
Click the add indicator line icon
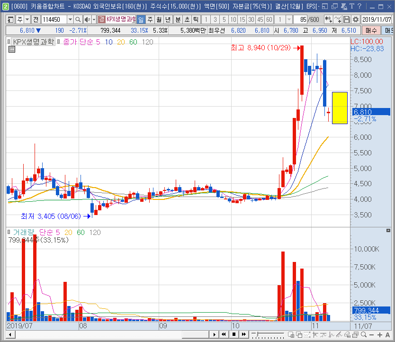tap(338, 19)
